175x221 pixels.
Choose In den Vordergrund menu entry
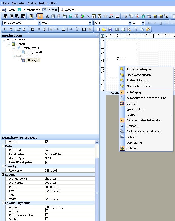(x=146, y=69)
